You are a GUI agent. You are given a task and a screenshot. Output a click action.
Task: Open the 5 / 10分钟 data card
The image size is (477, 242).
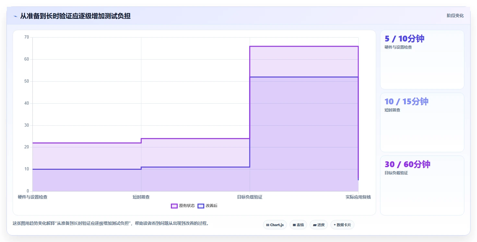click(x=422, y=60)
